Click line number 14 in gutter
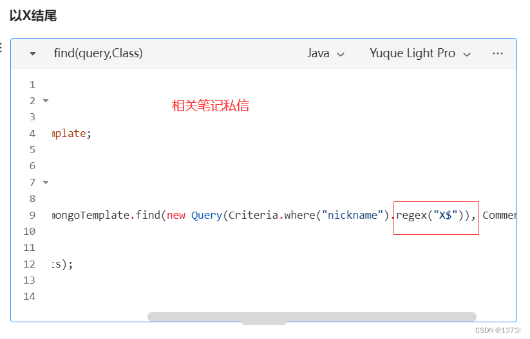Screen dimensions: 530x339 coord(30,297)
